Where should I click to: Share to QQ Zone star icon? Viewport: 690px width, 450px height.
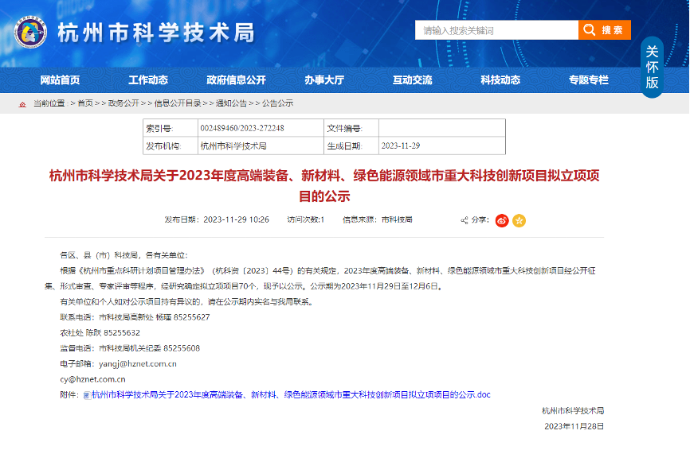[519, 220]
